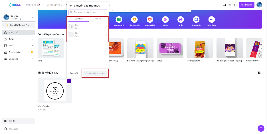The height and width of the screenshot is (134, 267).
Task: Click the Trang web category icon
Action: [x=196, y=20]
